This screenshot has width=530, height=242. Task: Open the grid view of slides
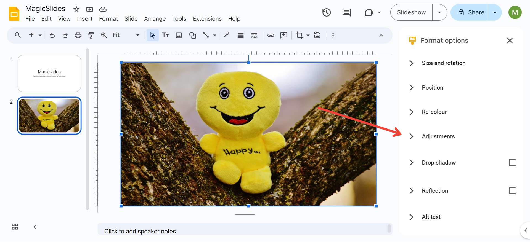click(x=15, y=227)
